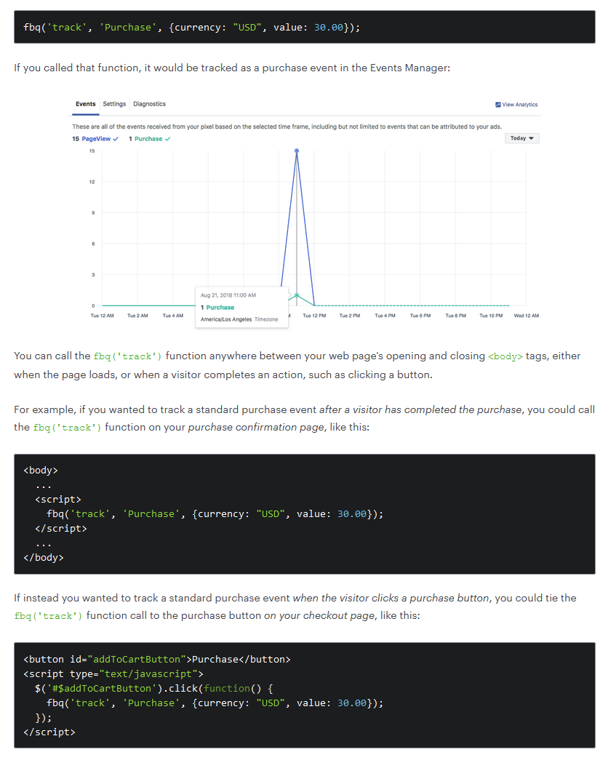This screenshot has width=608, height=760.
Task: Open the Diagnostics tab
Action: [149, 104]
